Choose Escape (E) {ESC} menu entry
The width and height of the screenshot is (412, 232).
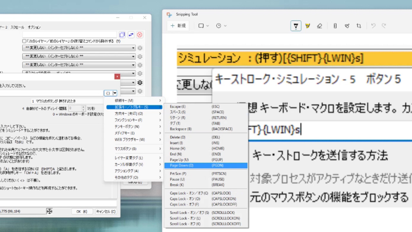click(206, 106)
